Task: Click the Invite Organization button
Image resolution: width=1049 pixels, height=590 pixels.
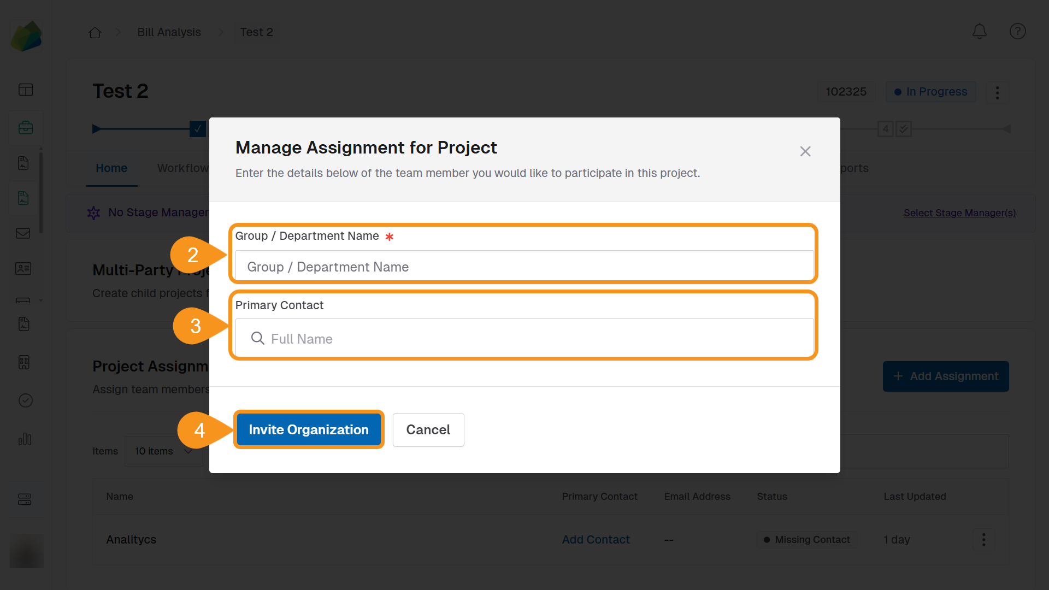Action: [309, 430]
